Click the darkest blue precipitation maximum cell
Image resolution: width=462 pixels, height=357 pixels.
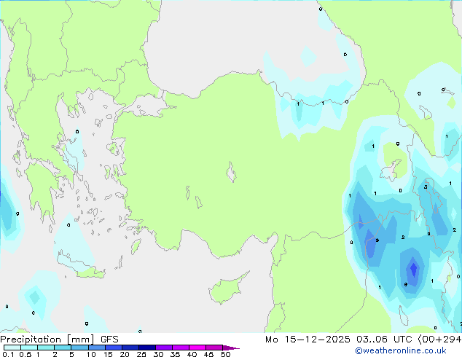point(414,267)
